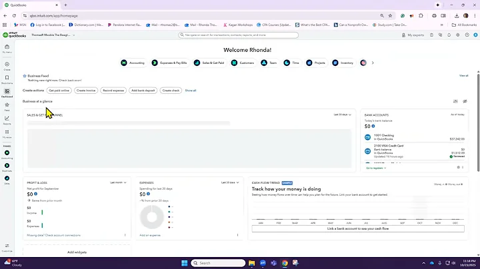This screenshot has height=269, width=480.
Task: Open the settings gear icon in header
Action: [x=457, y=35]
